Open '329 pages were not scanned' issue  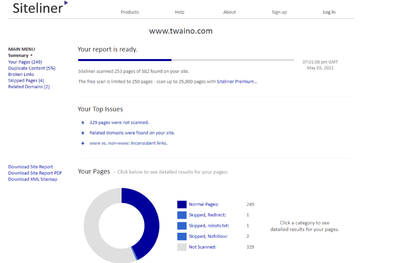tap(119, 123)
